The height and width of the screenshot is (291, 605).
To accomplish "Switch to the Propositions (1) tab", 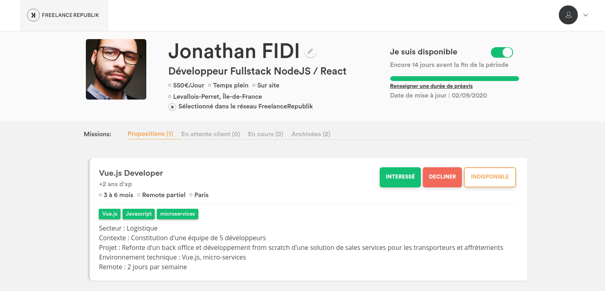I will coord(150,134).
